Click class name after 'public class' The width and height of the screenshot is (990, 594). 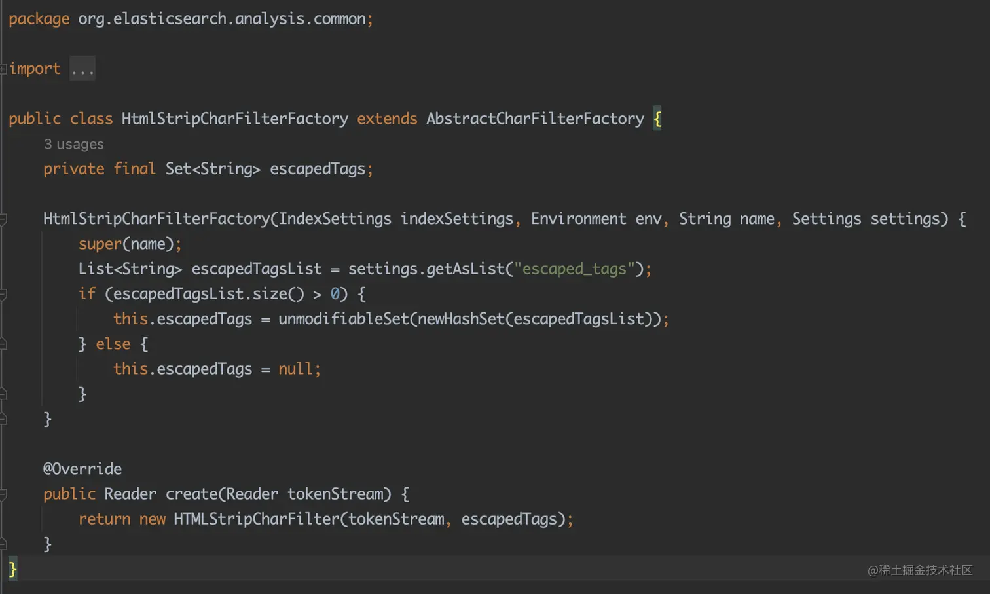tap(234, 119)
